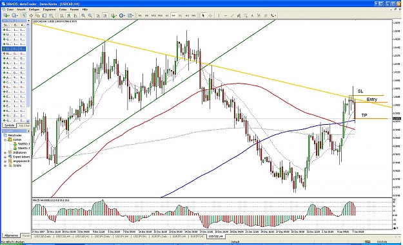Select the MetaTrader root in Navigator

point(15,135)
